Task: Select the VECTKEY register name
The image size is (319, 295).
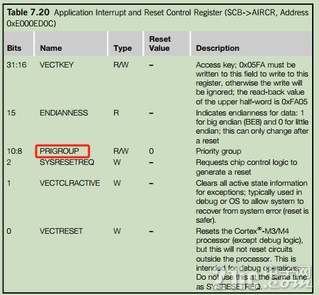Action: pos(56,65)
